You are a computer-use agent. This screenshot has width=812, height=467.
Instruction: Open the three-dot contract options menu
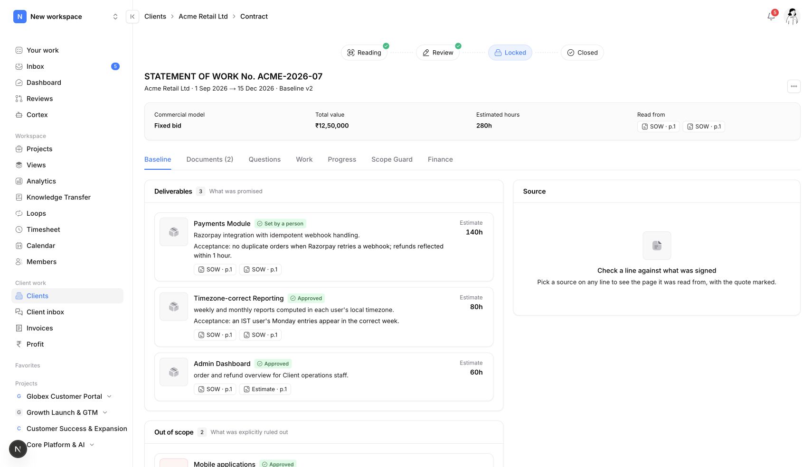[793, 86]
